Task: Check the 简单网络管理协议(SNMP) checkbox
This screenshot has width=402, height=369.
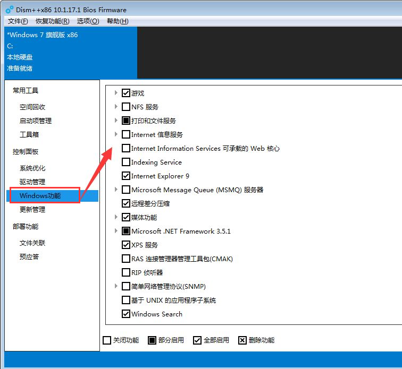Action: [x=126, y=286]
